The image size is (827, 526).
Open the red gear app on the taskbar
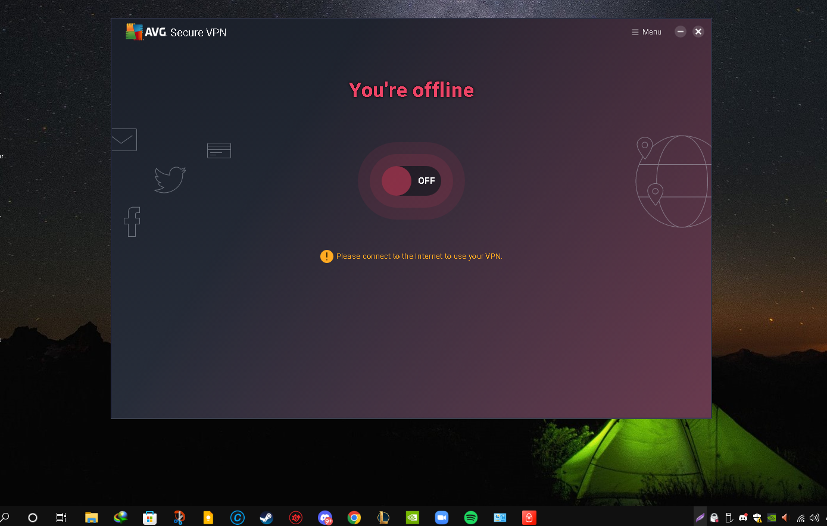click(x=296, y=518)
